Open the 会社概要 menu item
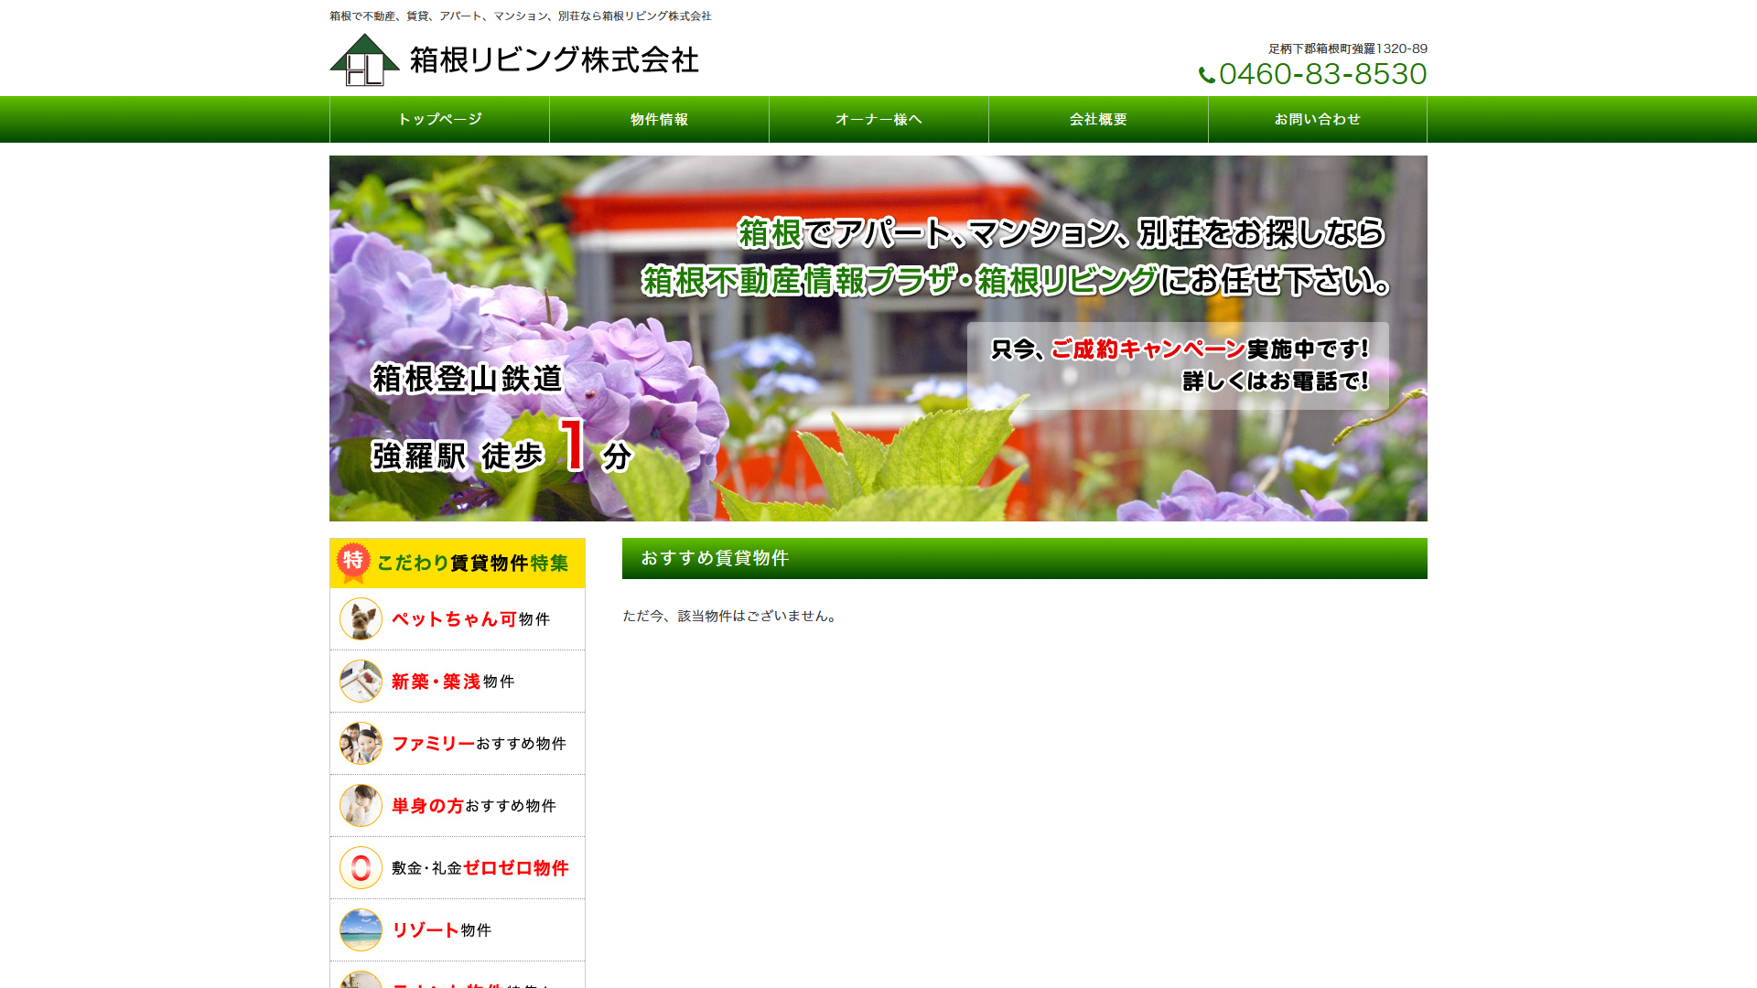This screenshot has width=1757, height=988. 1098,119
